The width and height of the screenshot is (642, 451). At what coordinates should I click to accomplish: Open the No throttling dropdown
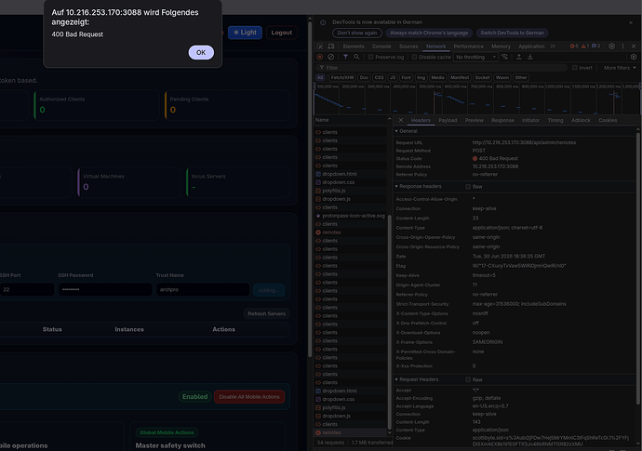coord(475,57)
